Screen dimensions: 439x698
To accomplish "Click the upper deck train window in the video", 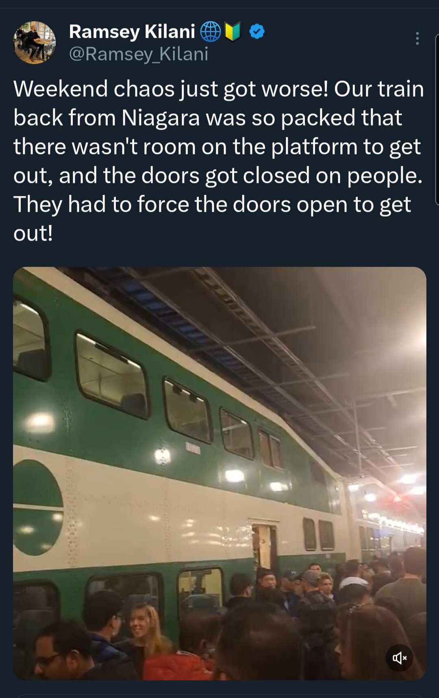I will (x=112, y=375).
